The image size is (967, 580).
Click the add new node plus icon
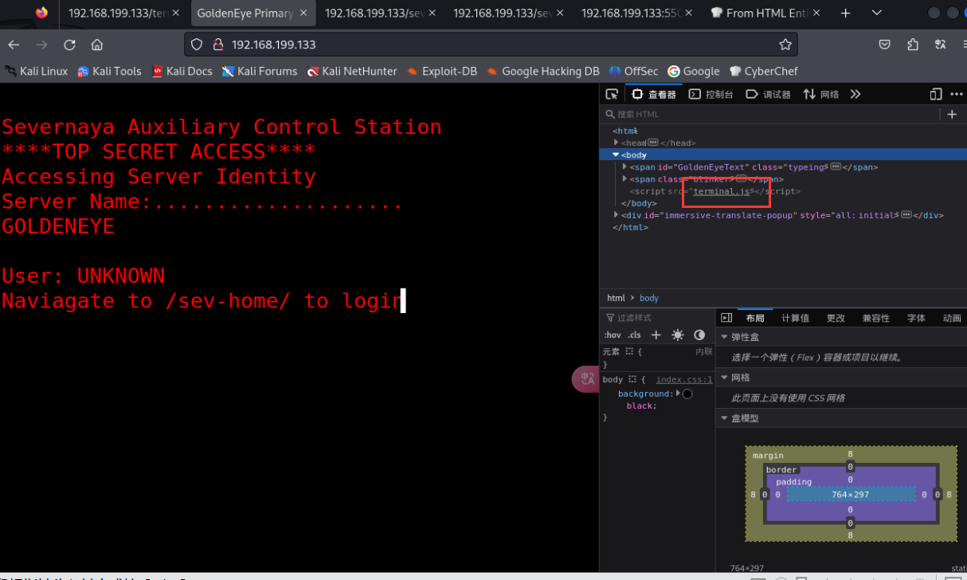pyautogui.click(x=952, y=114)
